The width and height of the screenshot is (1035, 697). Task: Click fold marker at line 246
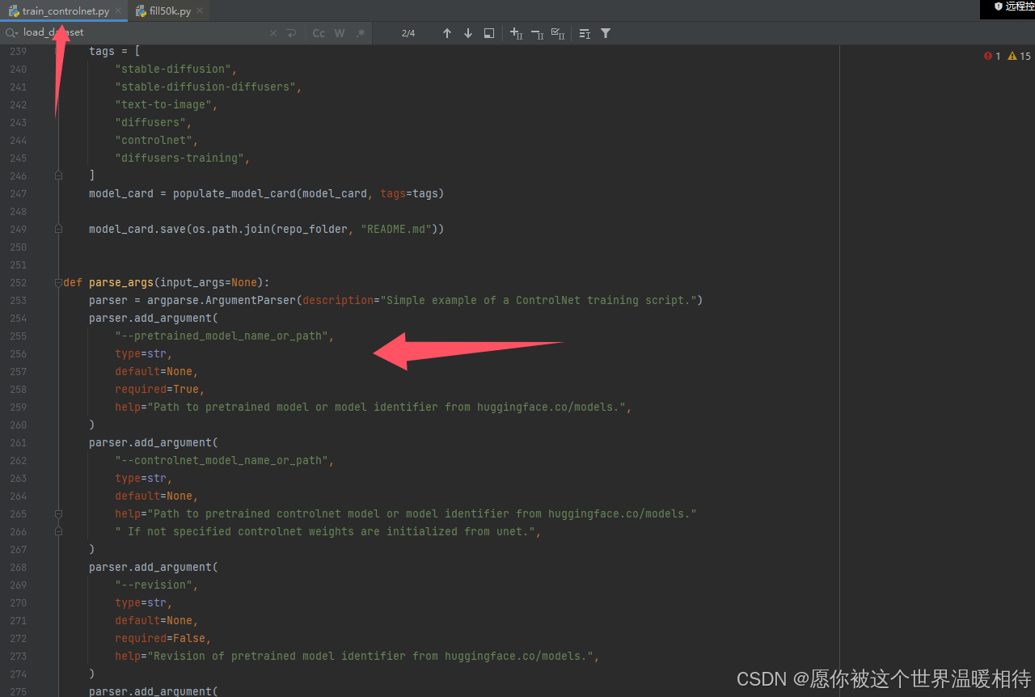tap(58, 175)
